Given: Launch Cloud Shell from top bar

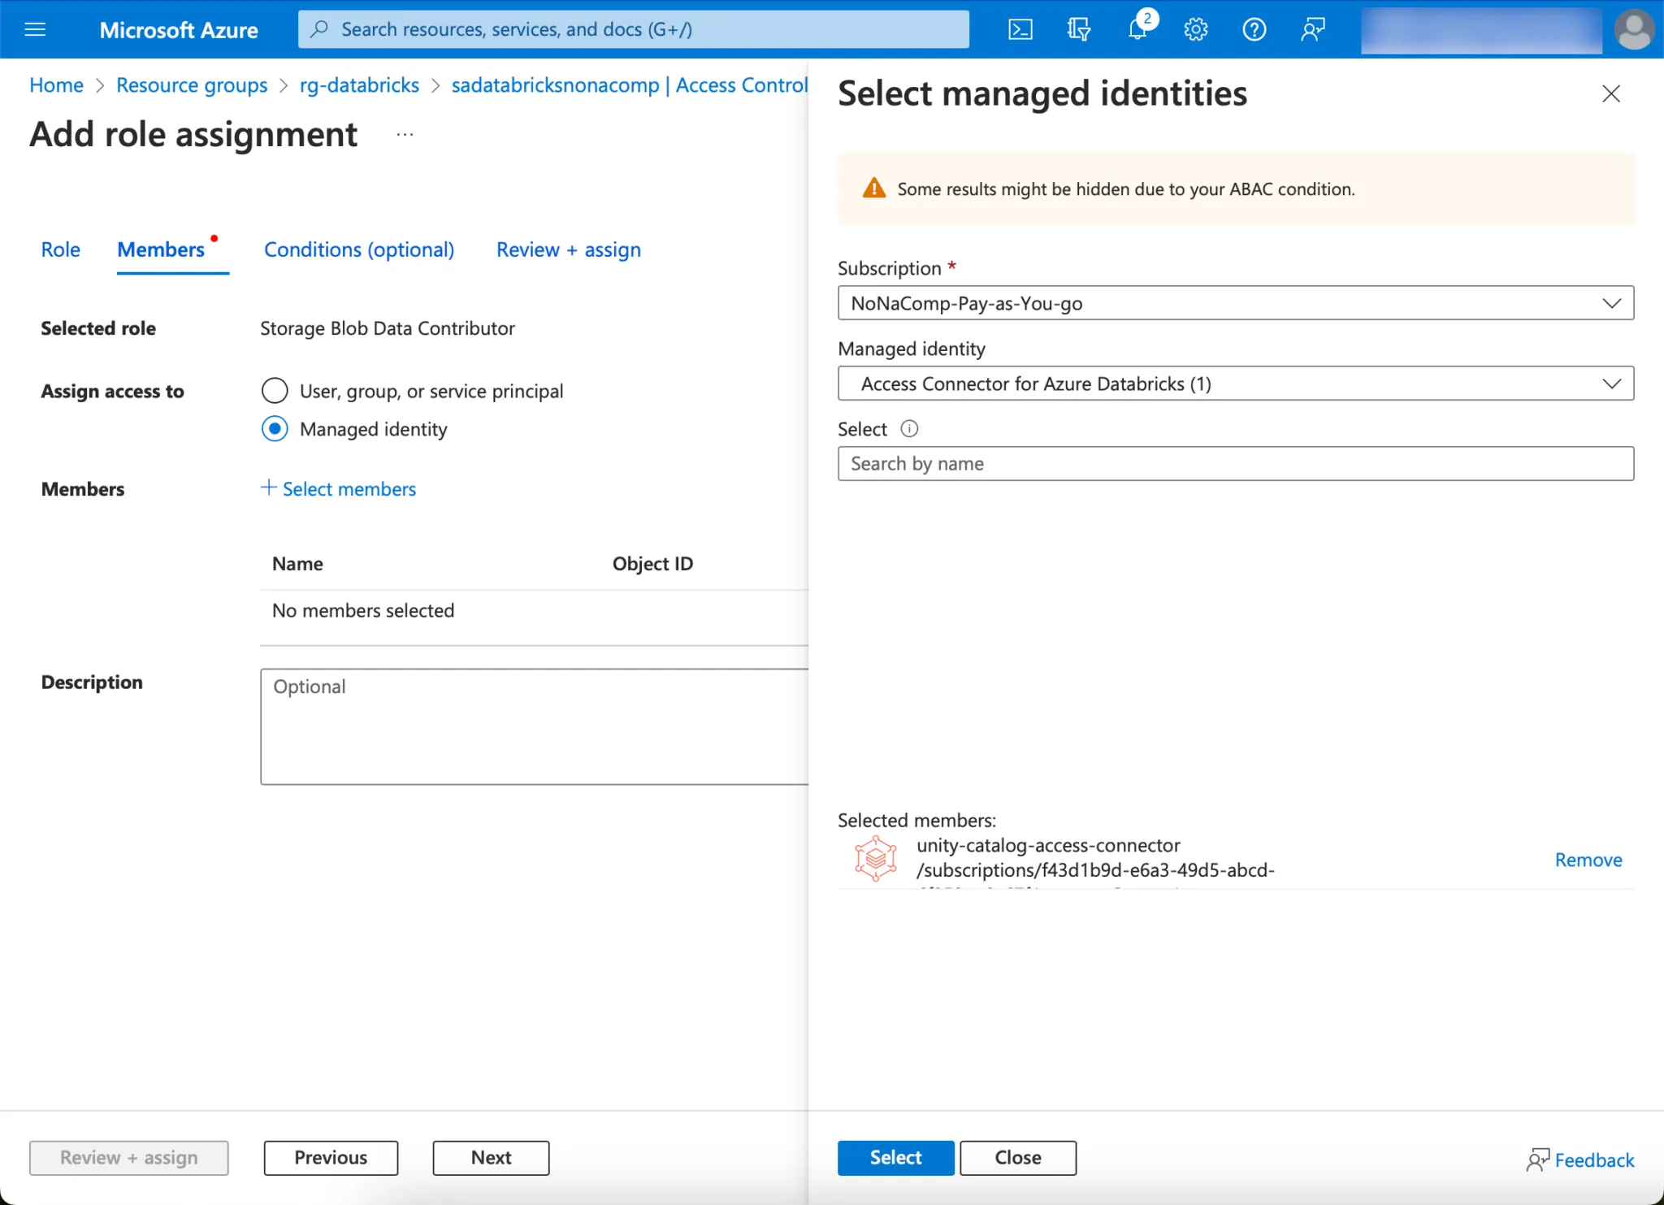Looking at the screenshot, I should click(1020, 30).
